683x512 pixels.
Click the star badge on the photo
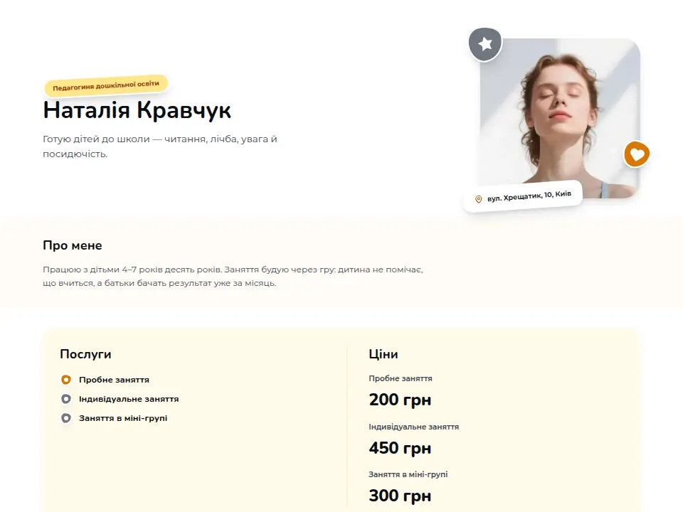[x=485, y=44]
